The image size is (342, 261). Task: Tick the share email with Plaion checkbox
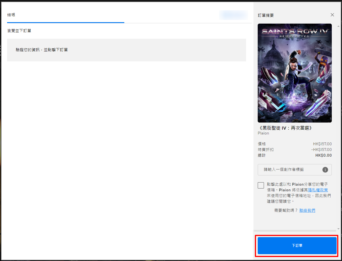click(261, 185)
